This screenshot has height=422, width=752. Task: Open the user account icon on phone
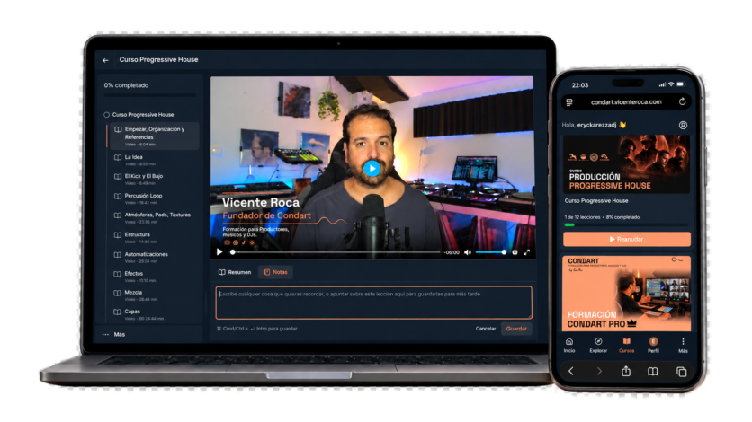coord(683,126)
